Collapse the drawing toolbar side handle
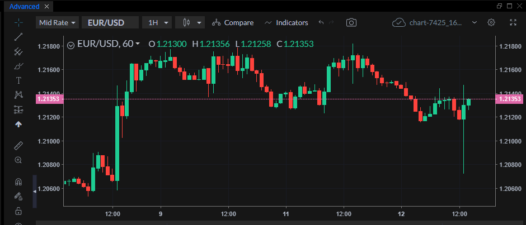 click(35, 191)
